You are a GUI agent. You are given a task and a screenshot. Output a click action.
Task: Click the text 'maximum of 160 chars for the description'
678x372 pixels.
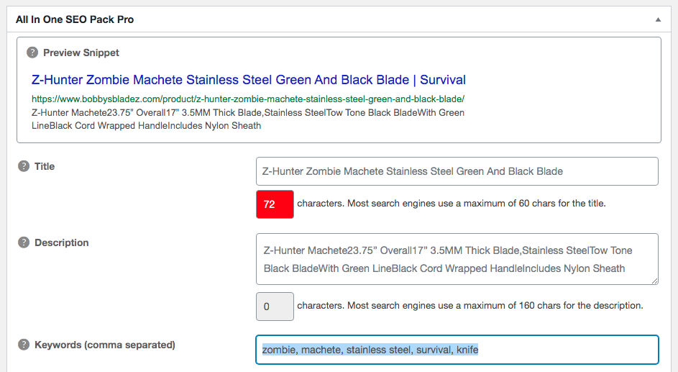click(x=553, y=305)
